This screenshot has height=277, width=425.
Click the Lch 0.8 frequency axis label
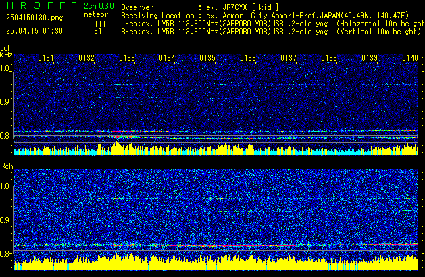point(5,136)
